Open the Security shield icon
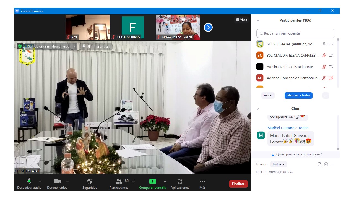 tap(90, 182)
